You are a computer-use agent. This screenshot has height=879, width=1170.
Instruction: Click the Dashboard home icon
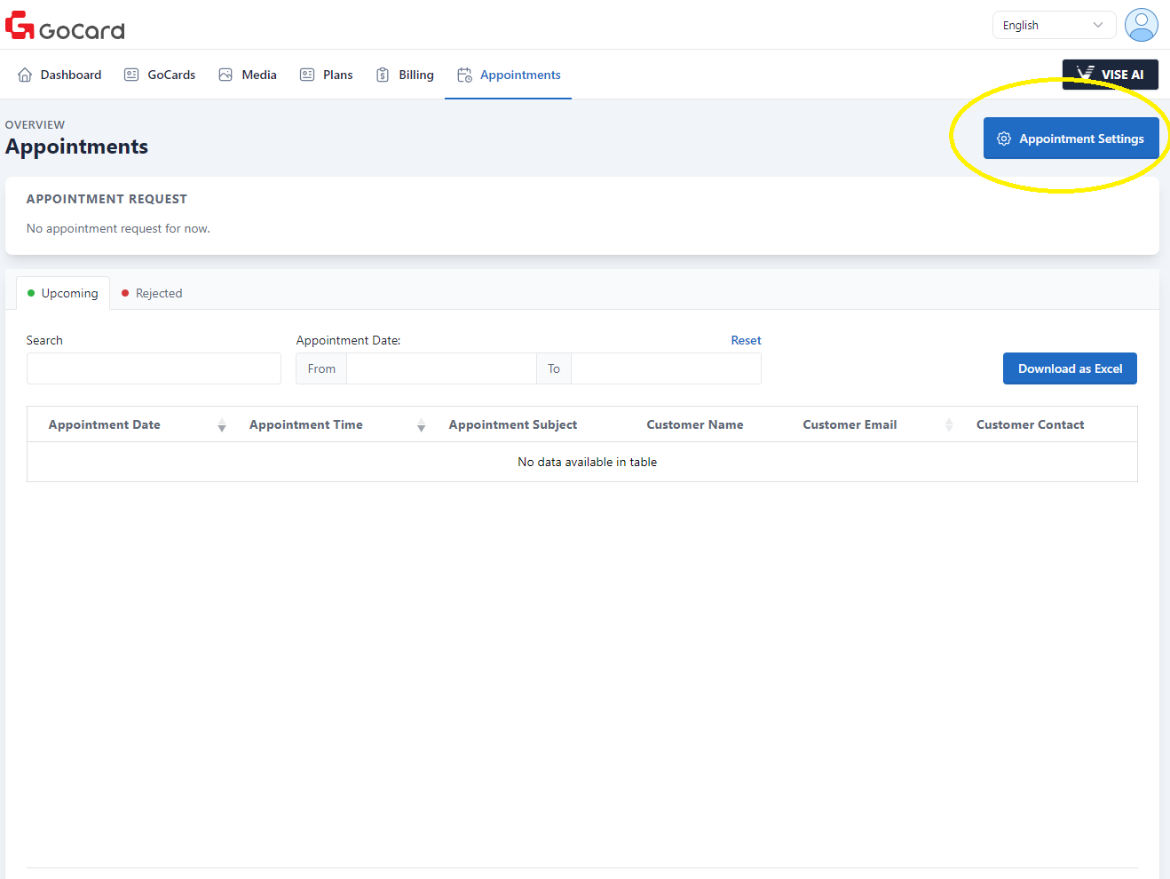(x=25, y=75)
